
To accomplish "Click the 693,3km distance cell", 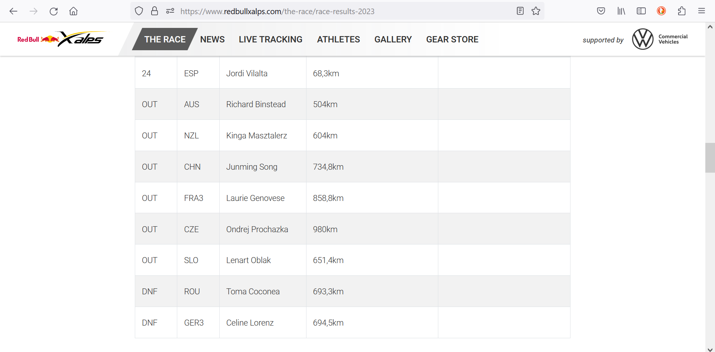I will (372, 291).
